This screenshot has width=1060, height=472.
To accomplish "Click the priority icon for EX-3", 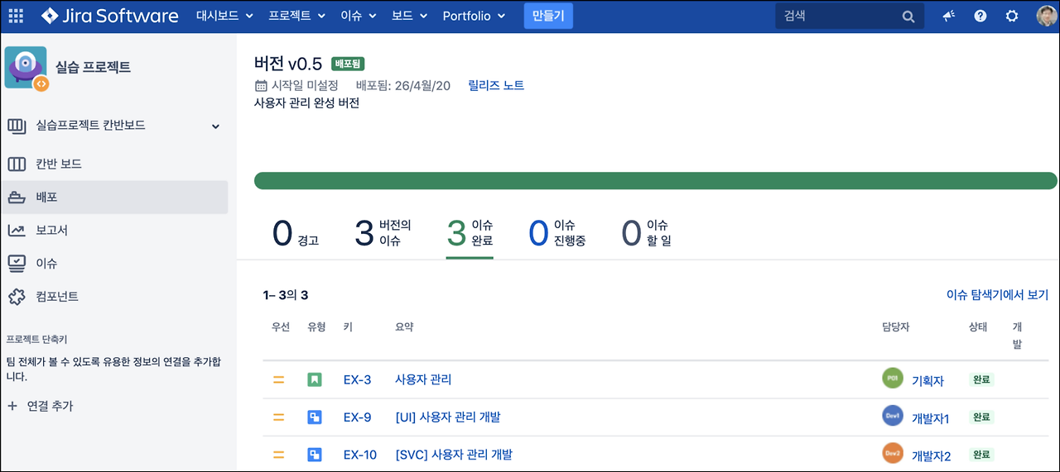I will pyautogui.click(x=279, y=380).
